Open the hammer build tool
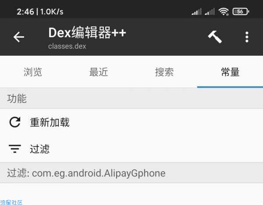This screenshot has width=263, height=205. point(215,37)
